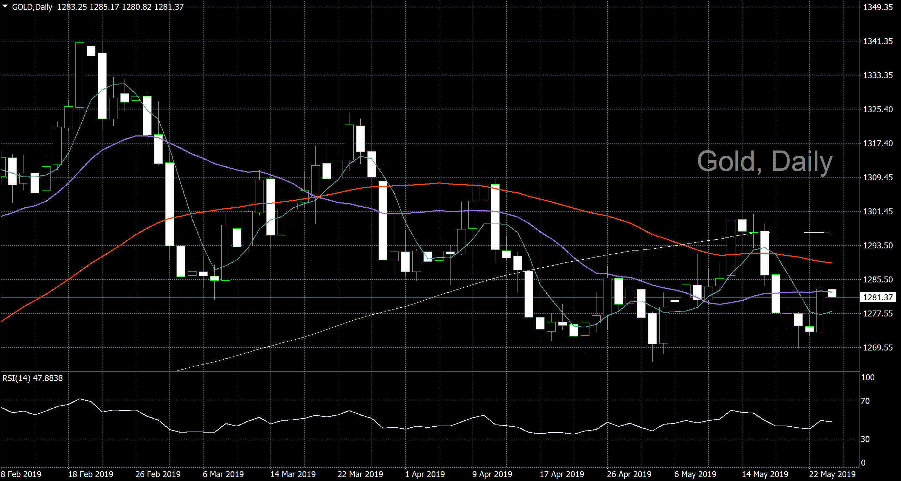This screenshot has height=481, width=901.
Task: Click RSI scale level 100
Action: tap(868, 378)
